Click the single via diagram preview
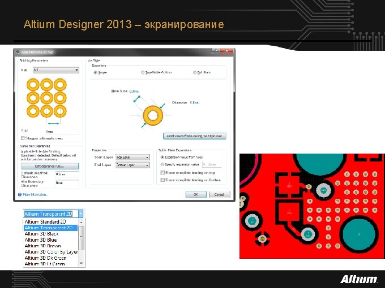 [153, 116]
